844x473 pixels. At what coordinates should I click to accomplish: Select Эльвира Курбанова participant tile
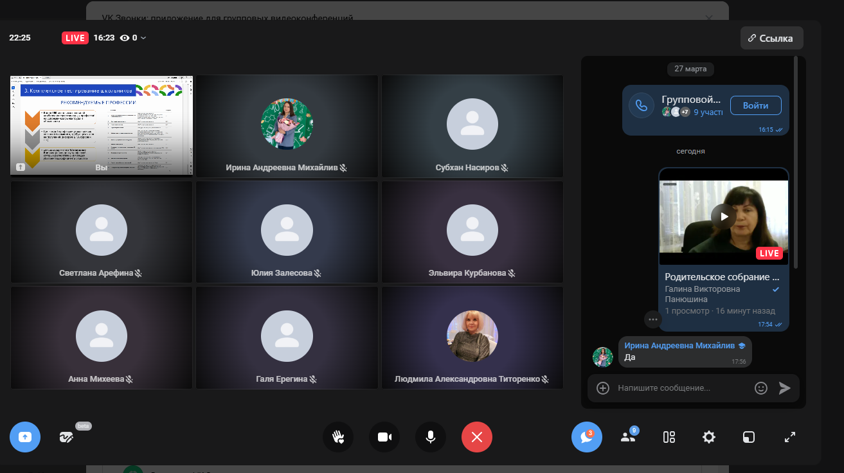click(472, 231)
